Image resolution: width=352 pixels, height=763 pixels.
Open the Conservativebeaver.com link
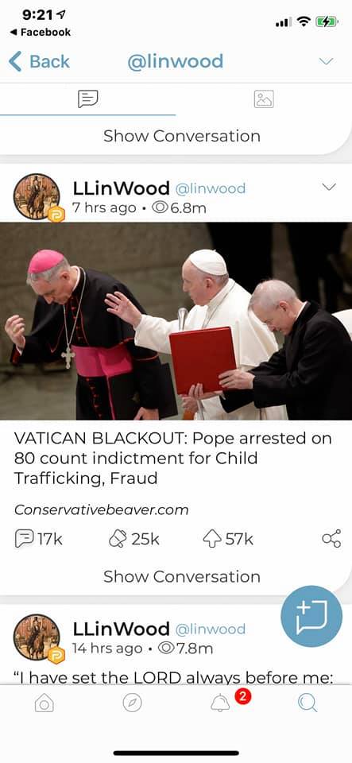[x=101, y=509]
